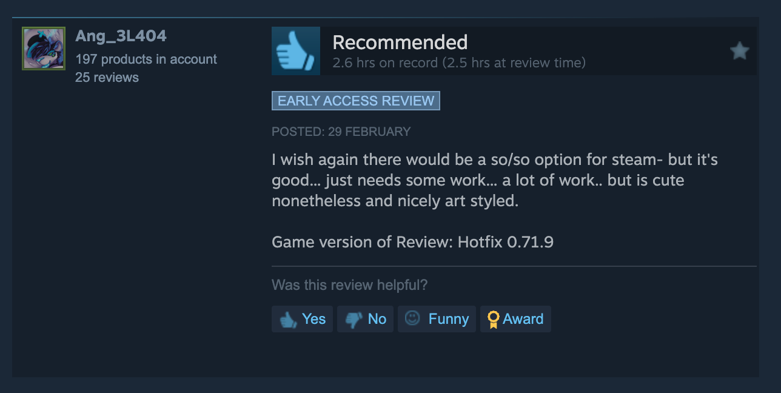
Task: Give this review an Award
Action: click(515, 319)
